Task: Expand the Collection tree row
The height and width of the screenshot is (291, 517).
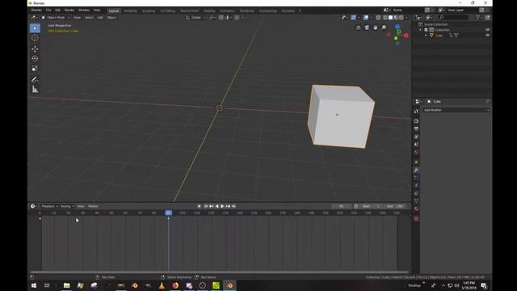Action: [420, 30]
